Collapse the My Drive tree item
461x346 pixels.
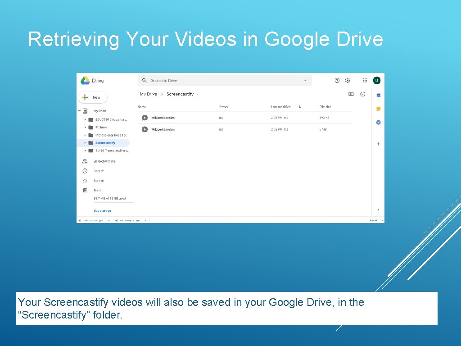[79, 110]
